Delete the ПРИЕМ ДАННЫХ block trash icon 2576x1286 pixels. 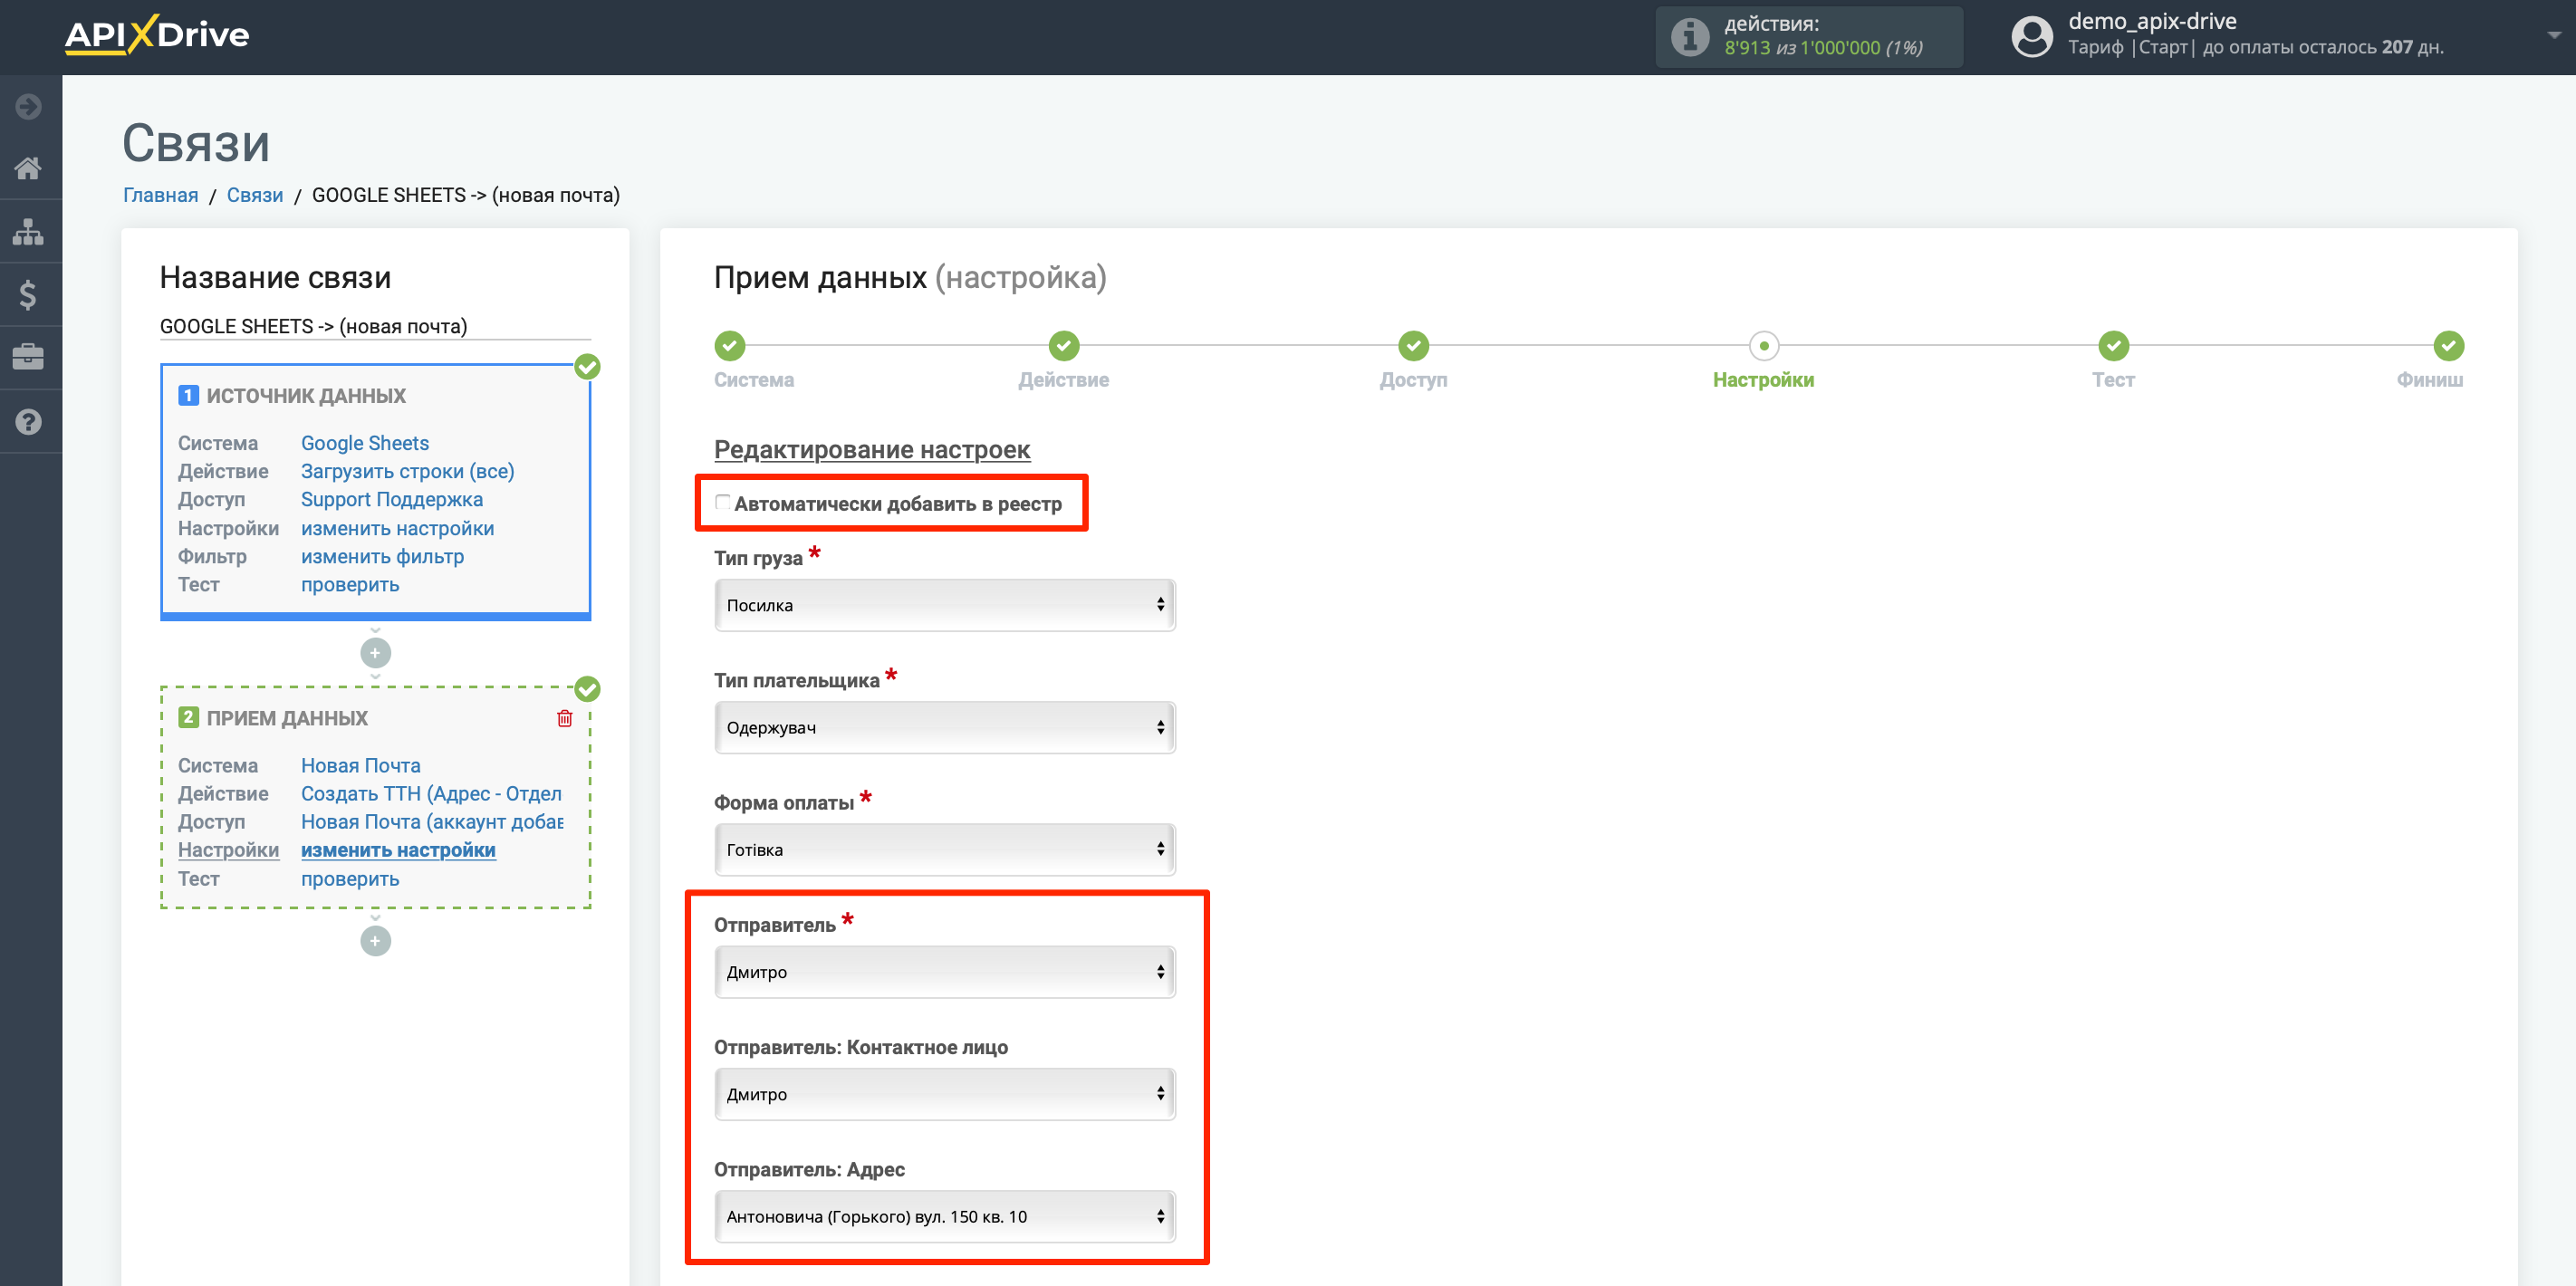pos(564,718)
